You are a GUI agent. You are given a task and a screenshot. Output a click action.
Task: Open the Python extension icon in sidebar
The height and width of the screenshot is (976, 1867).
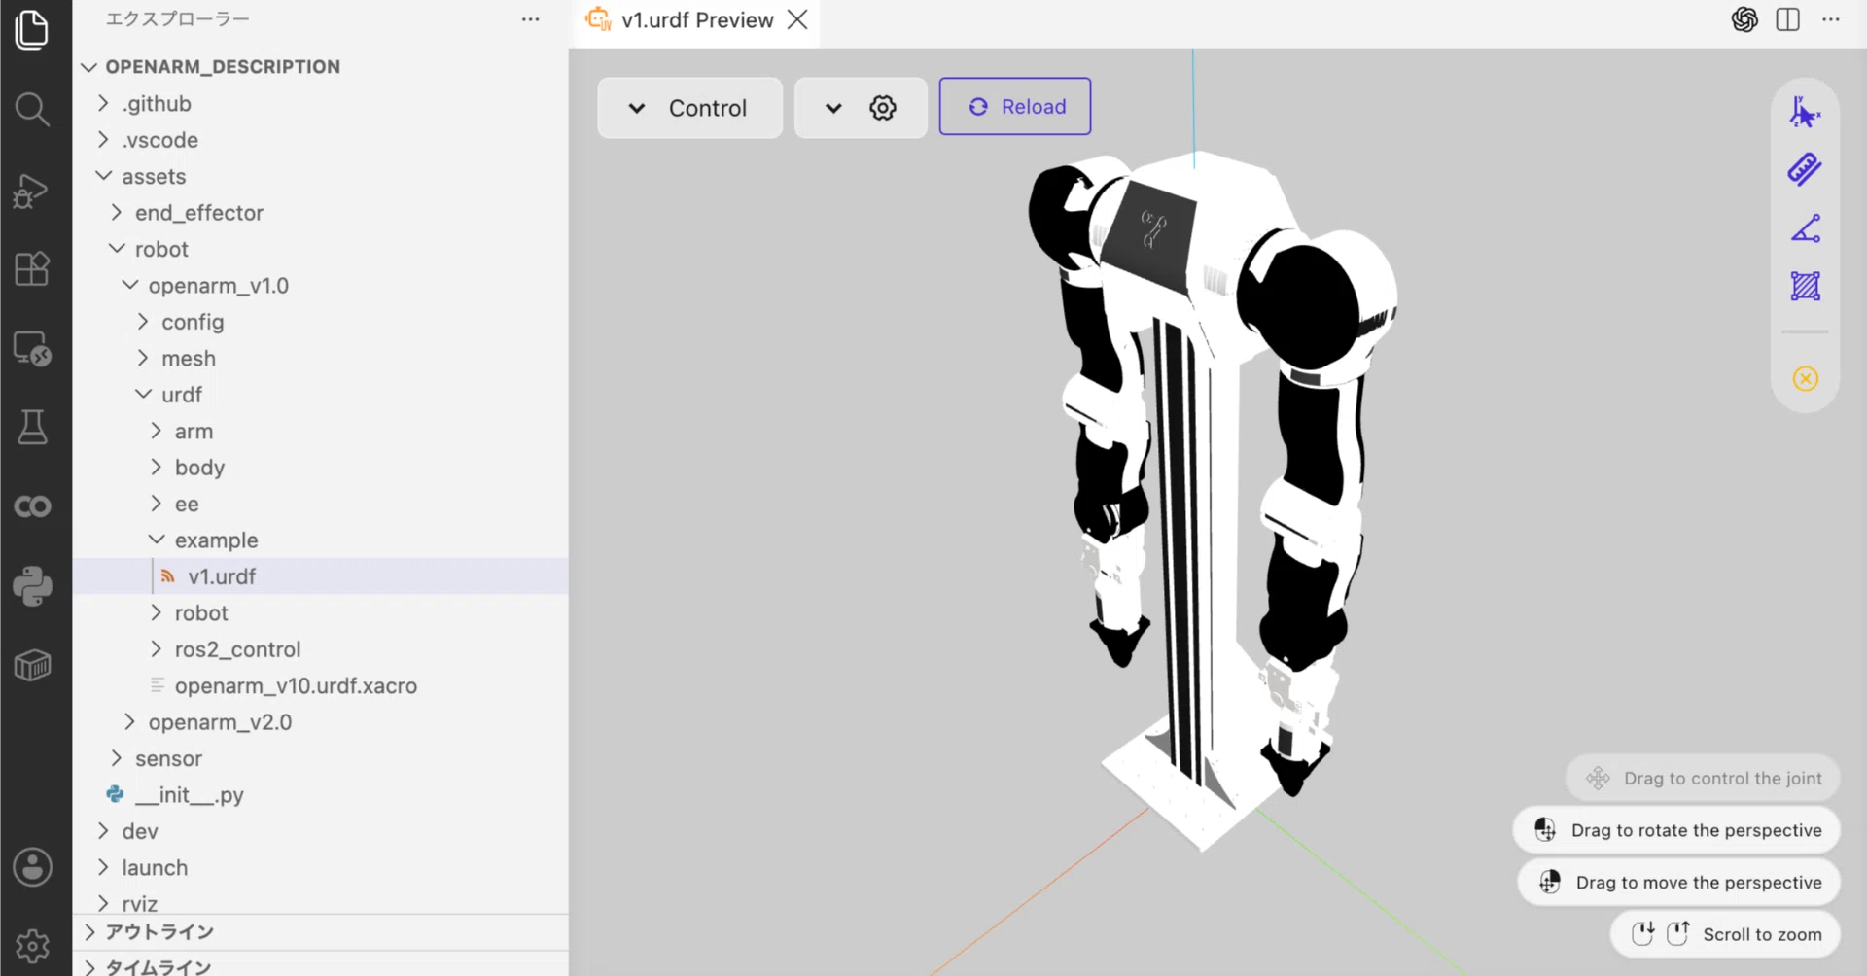32,585
